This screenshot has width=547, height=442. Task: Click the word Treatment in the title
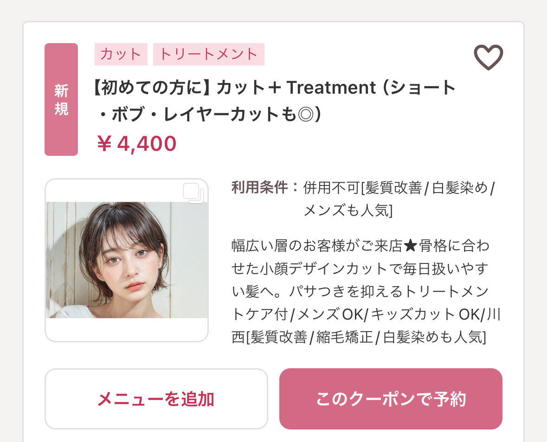(x=331, y=88)
